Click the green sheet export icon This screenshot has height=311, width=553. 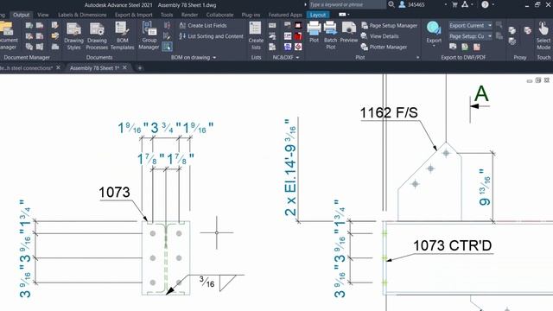click(x=465, y=47)
